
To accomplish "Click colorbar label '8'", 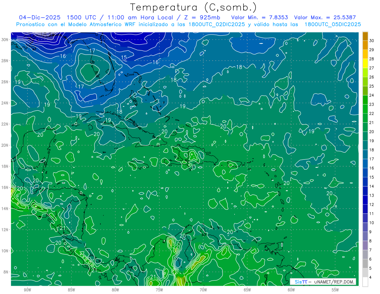I will 370,241.
